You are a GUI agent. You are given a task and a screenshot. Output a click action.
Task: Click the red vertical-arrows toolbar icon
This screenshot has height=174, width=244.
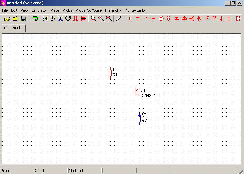point(76,19)
